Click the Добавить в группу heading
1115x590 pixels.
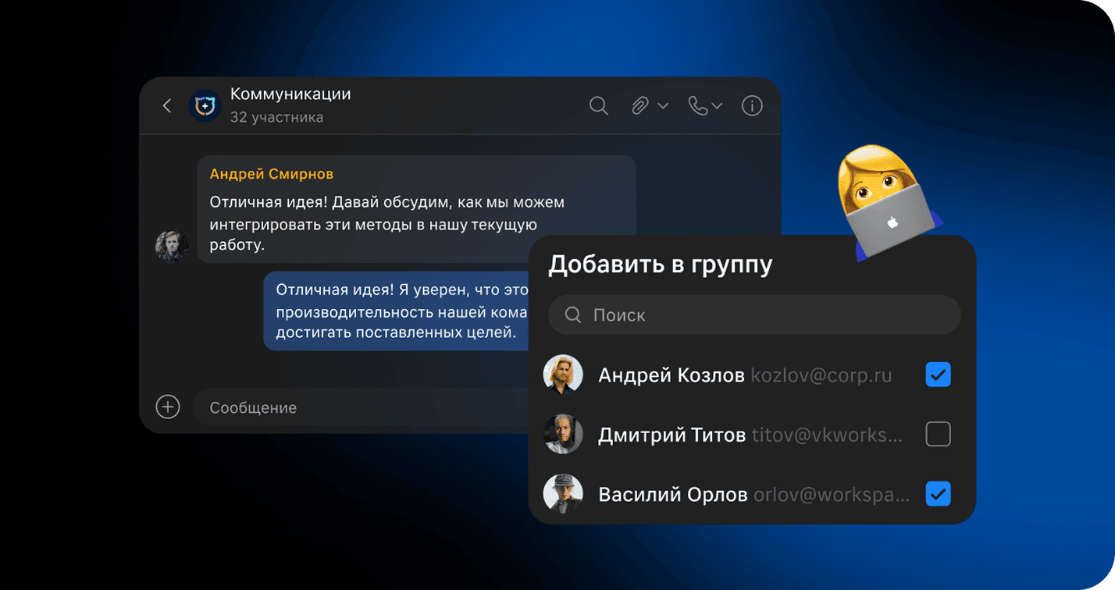[661, 265]
